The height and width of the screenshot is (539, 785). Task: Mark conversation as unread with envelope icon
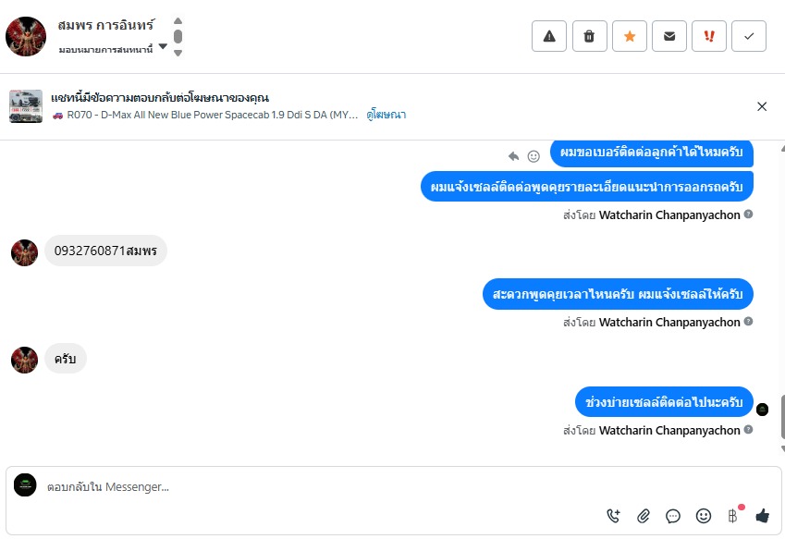pyautogui.click(x=669, y=36)
